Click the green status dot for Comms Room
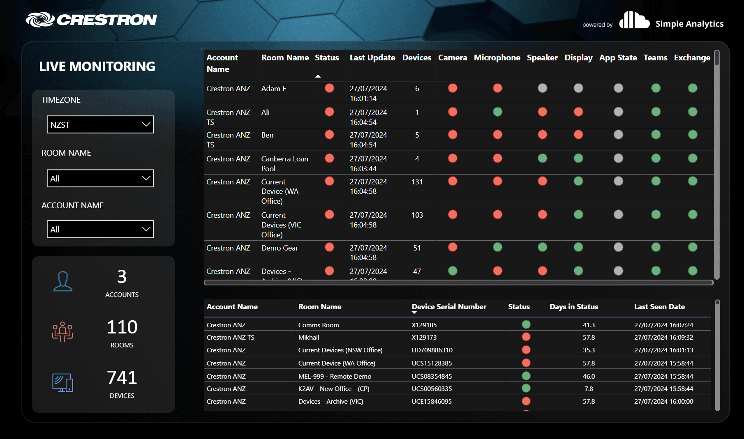 coord(526,324)
